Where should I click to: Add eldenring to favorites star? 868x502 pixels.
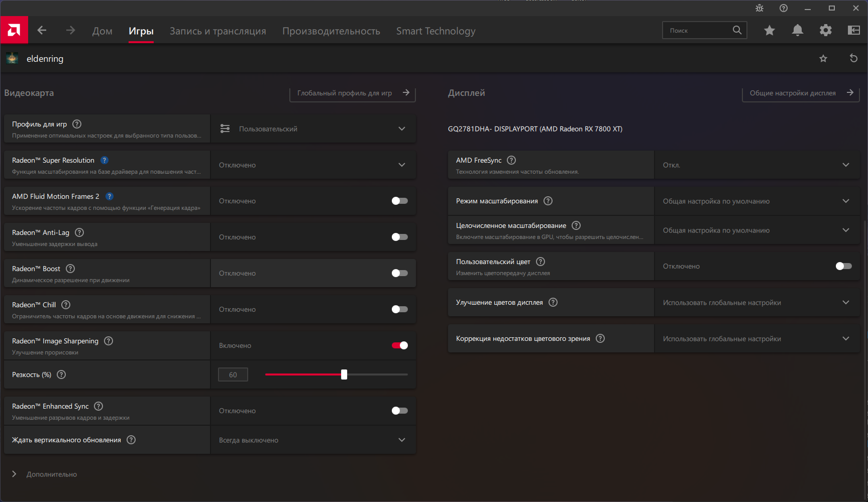pos(823,59)
